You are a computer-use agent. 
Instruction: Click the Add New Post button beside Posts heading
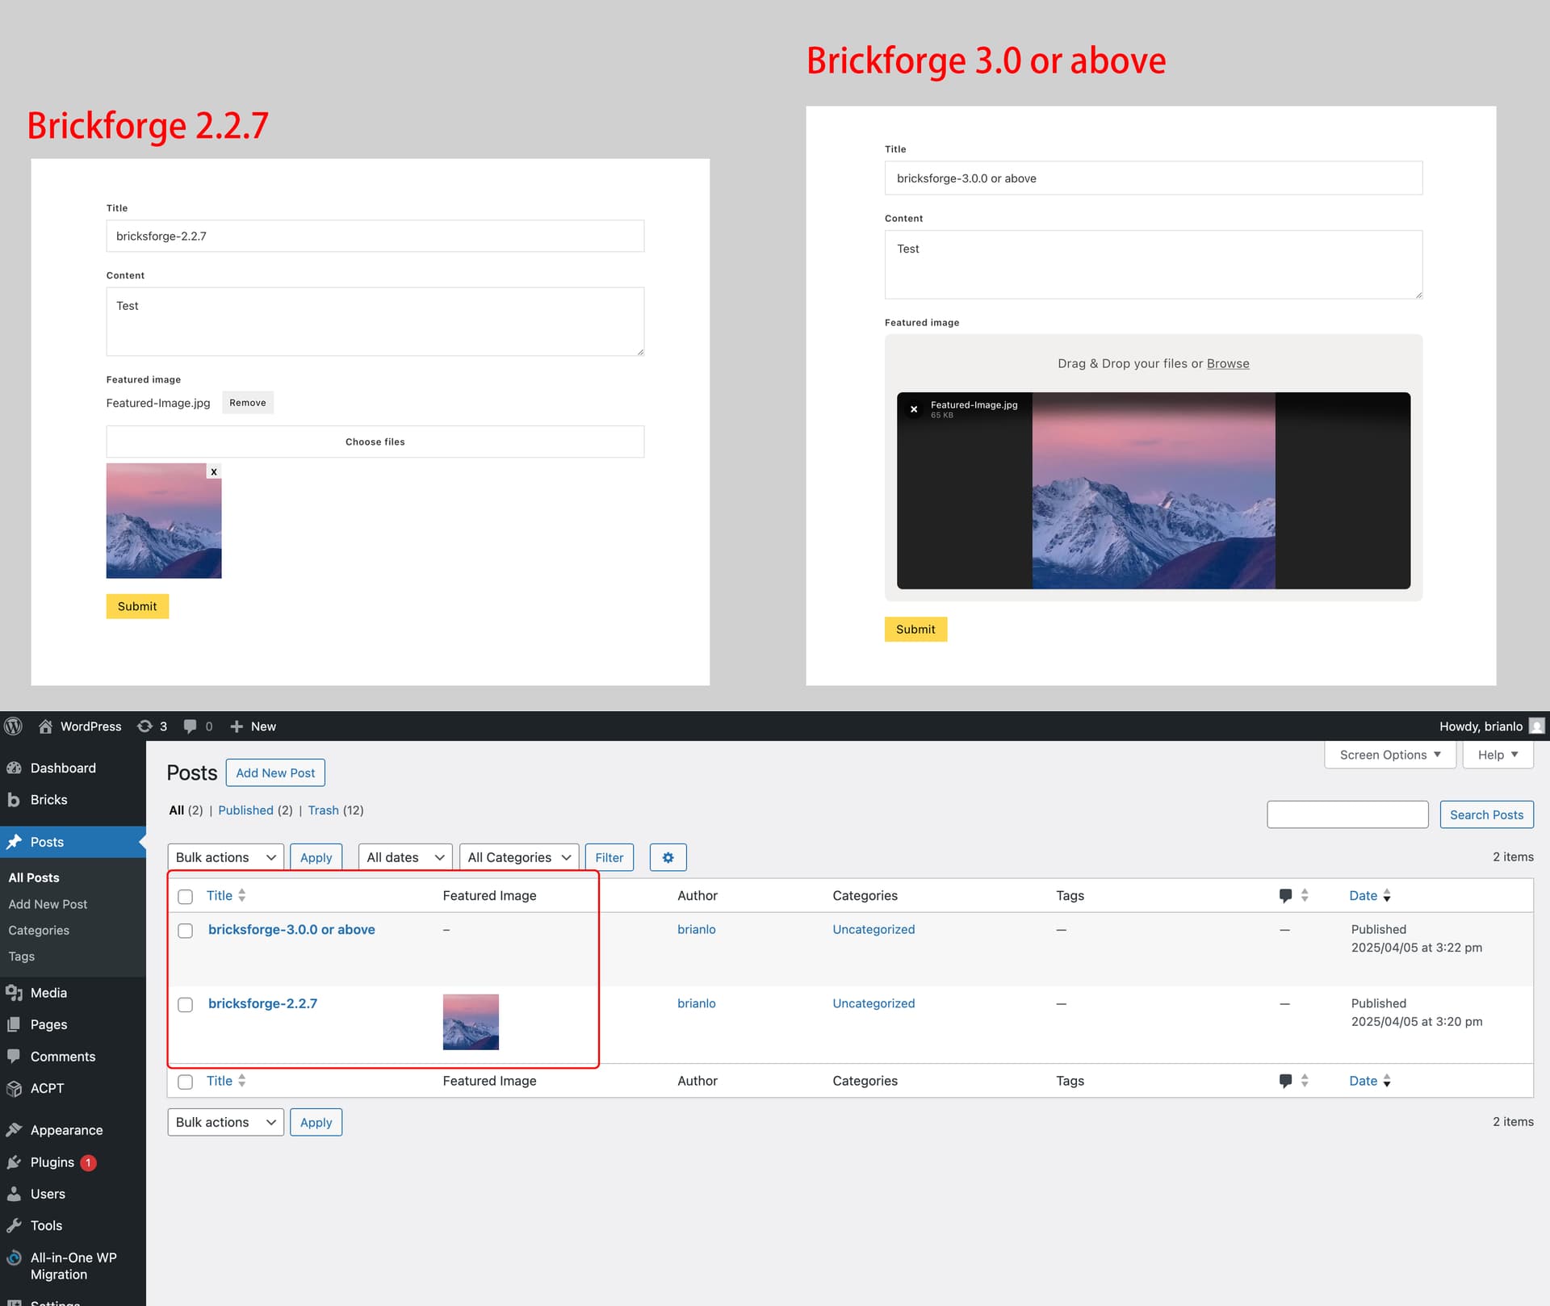(x=275, y=772)
